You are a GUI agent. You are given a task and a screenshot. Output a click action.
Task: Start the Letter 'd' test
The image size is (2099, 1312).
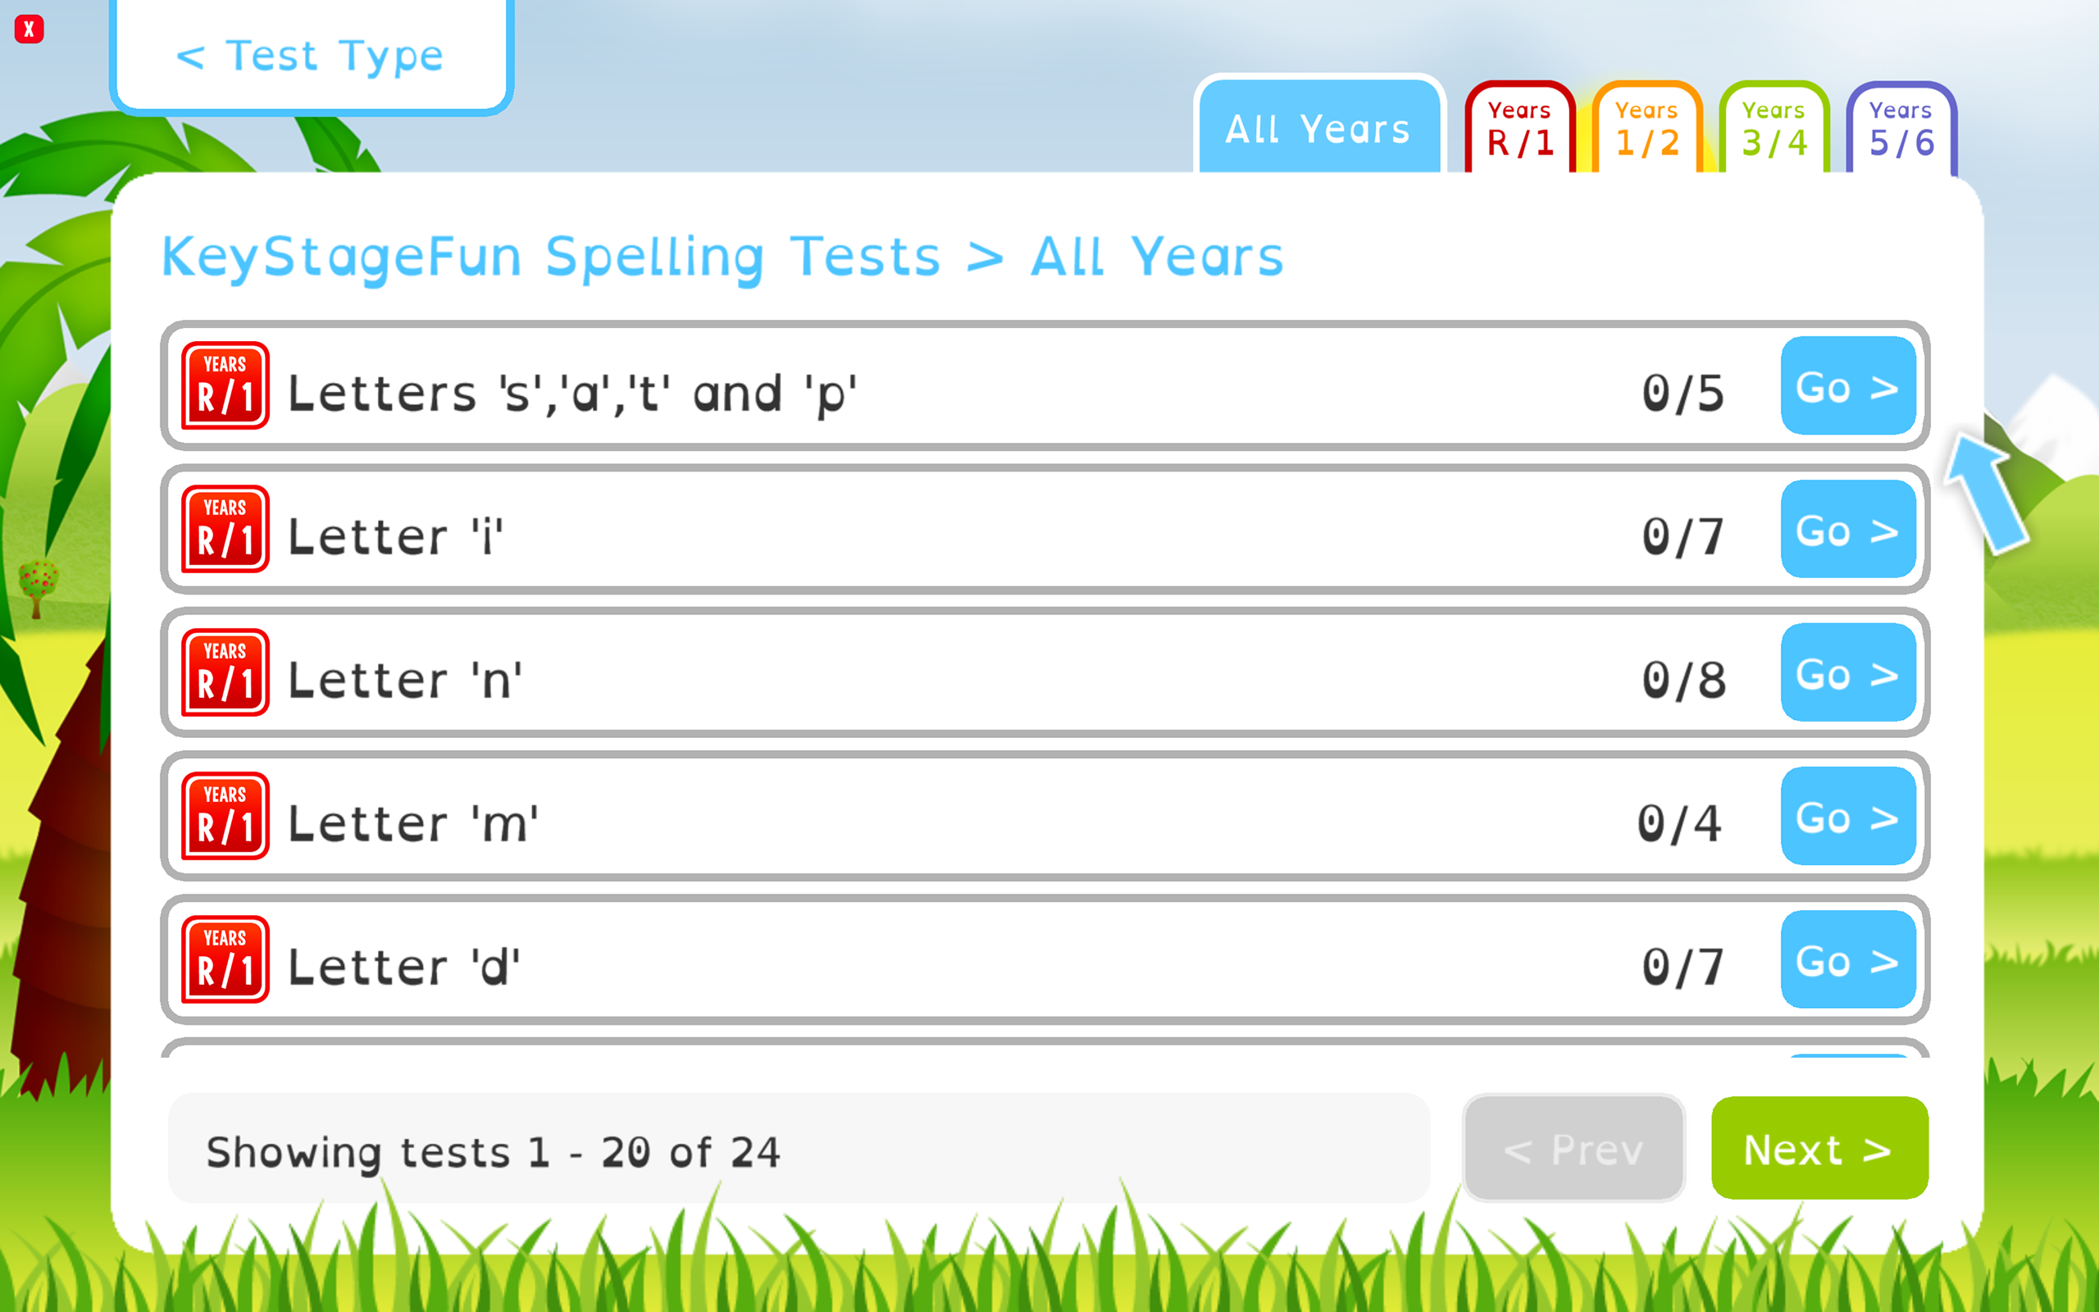1846,960
